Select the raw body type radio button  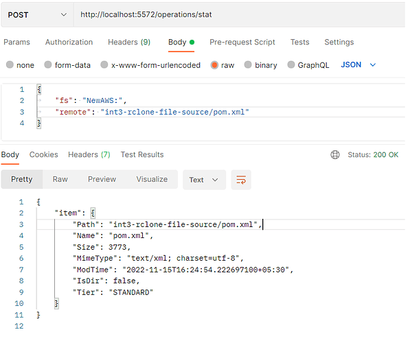[x=214, y=64]
